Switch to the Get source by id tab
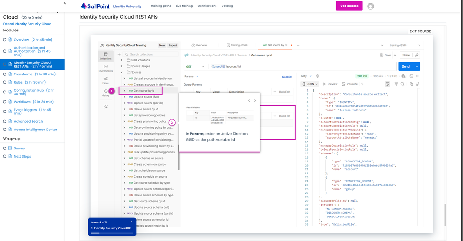463x241 pixels. point(275,45)
